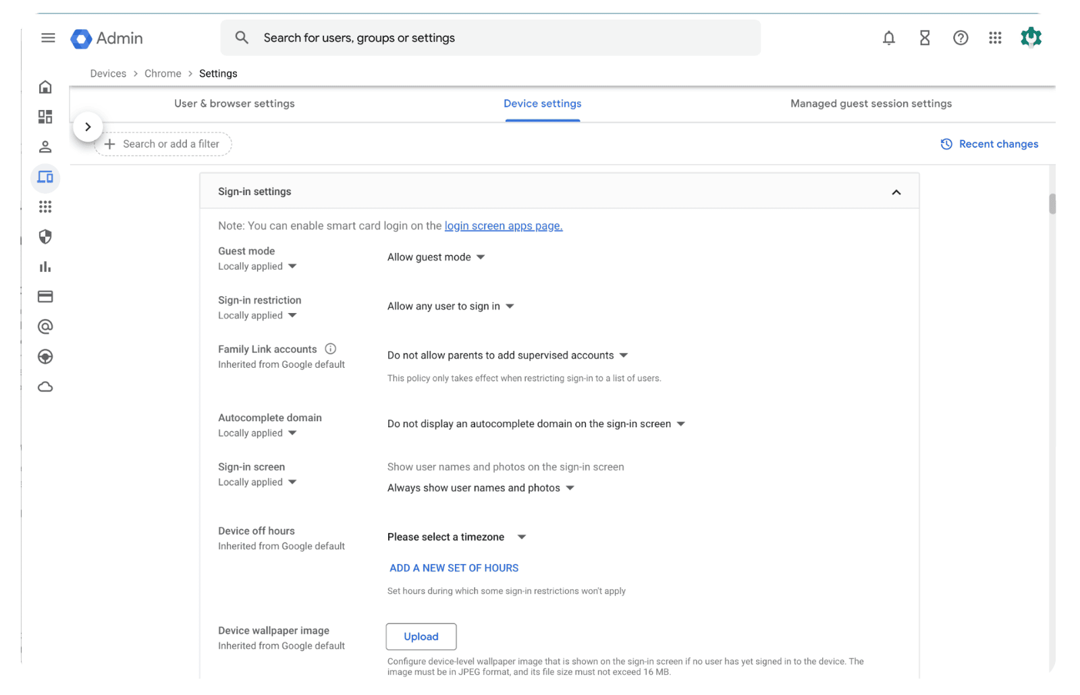This screenshot has height=695, width=1080.
Task: Open the main hamburger menu
Action: click(48, 38)
